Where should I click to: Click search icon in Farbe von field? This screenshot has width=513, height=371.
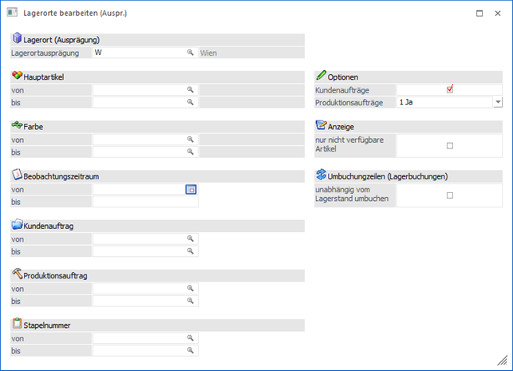point(191,140)
